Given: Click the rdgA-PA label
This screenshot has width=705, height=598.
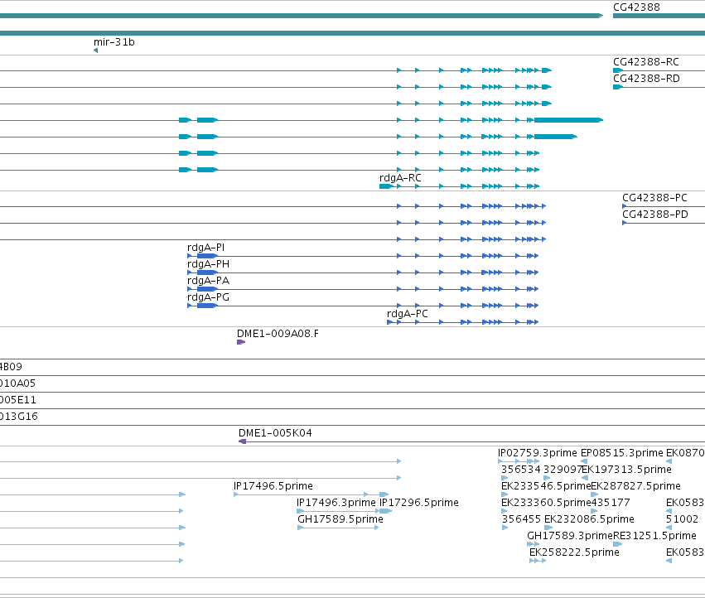Looking at the screenshot, I should pyautogui.click(x=208, y=281).
